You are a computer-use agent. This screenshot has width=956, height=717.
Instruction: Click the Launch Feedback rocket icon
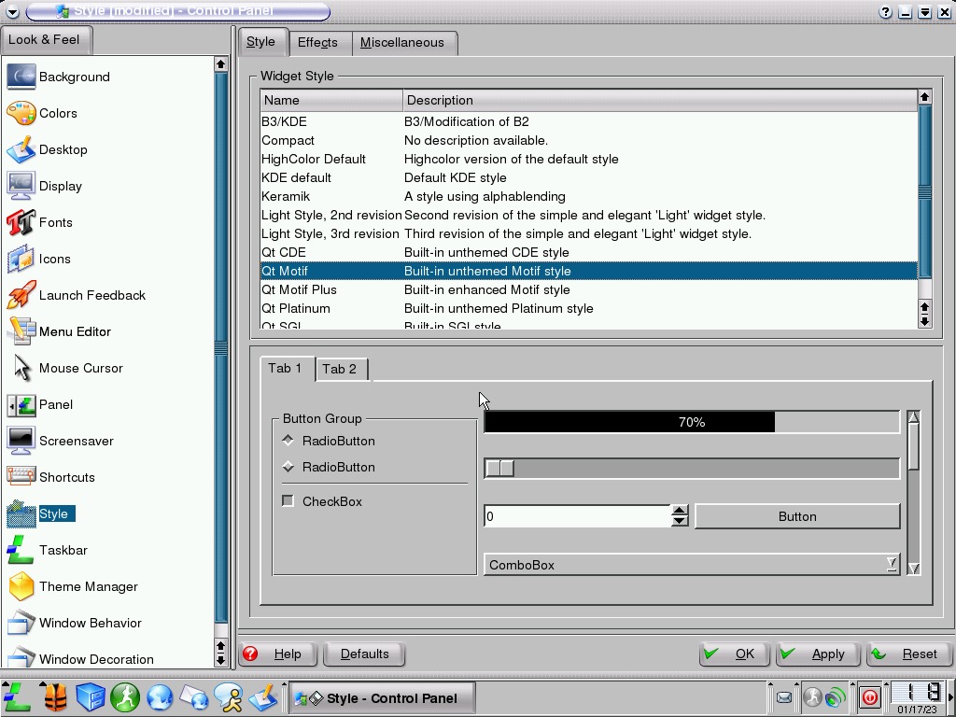point(21,295)
